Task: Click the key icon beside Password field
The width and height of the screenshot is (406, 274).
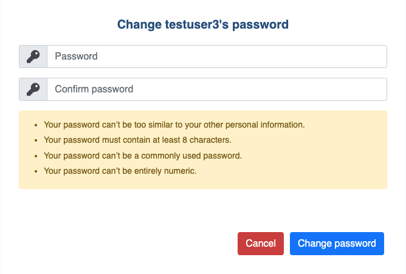Action: (x=33, y=57)
